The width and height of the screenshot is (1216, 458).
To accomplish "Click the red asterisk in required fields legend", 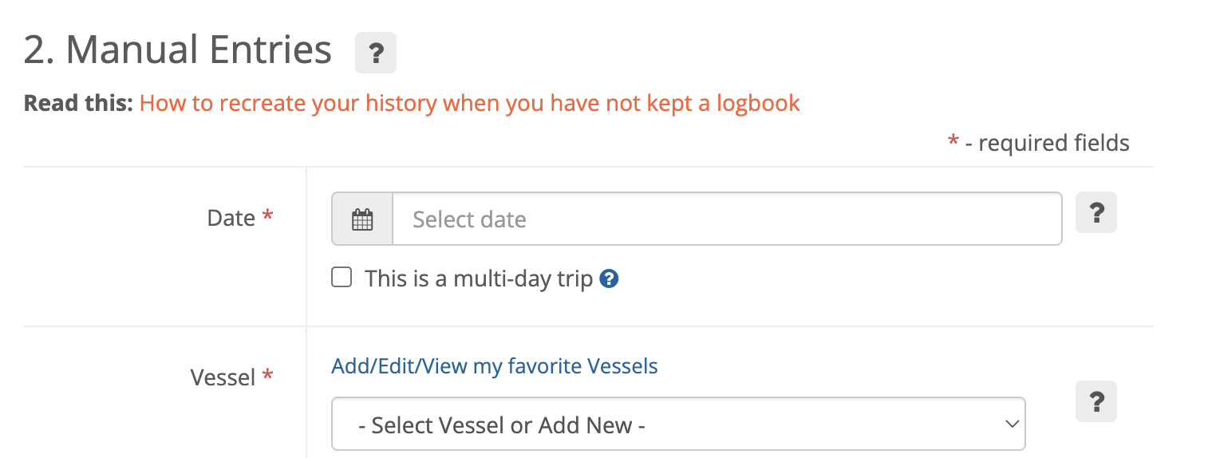I will [953, 142].
